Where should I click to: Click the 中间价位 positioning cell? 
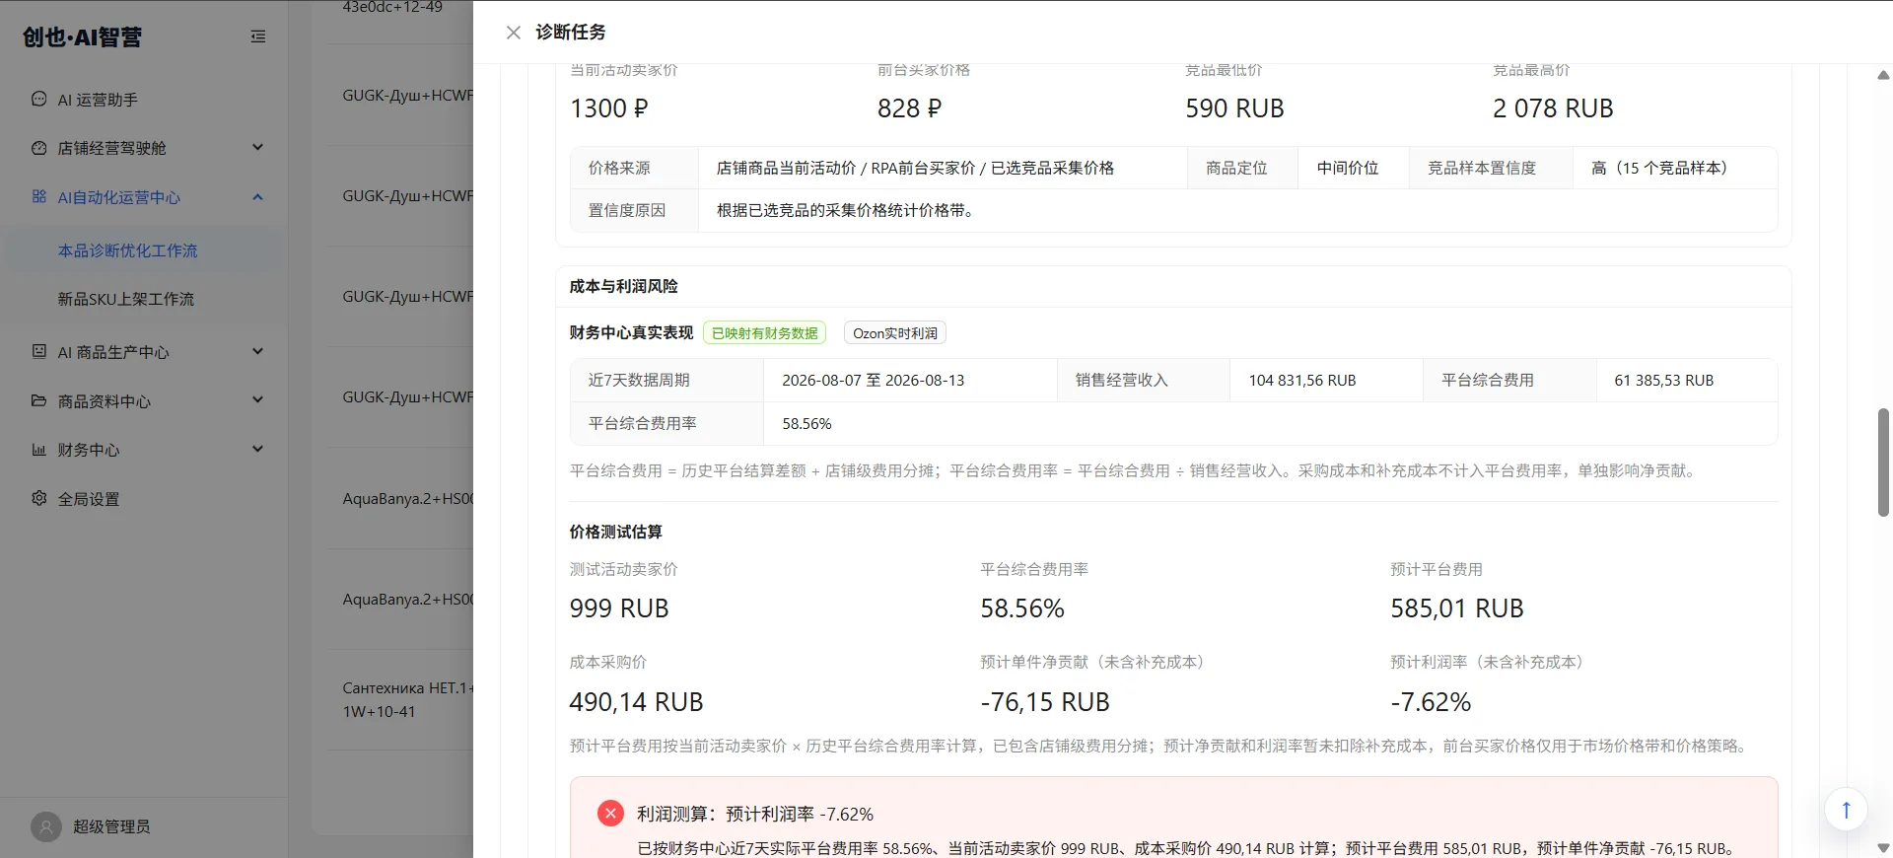1354,169
